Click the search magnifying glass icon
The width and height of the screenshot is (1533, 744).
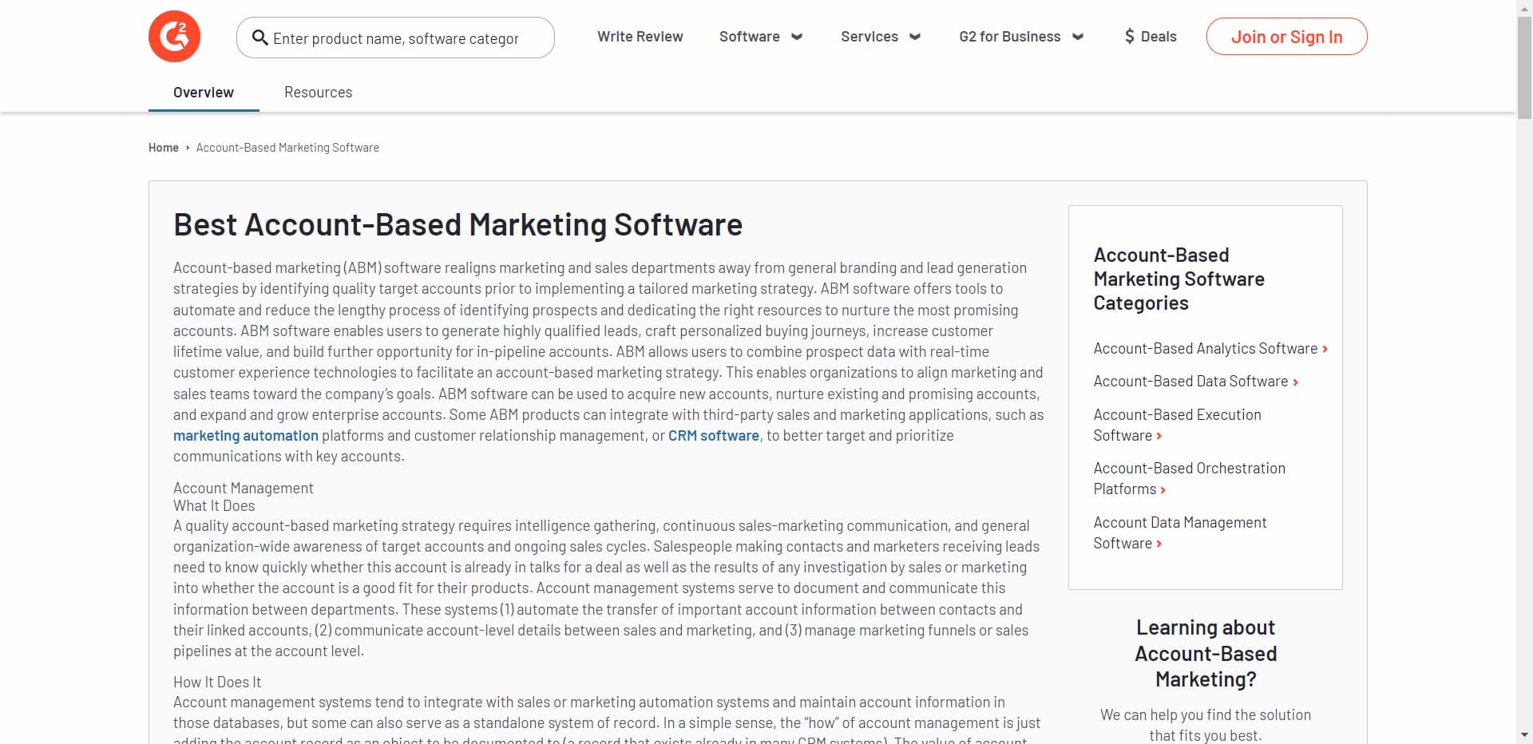coord(259,38)
